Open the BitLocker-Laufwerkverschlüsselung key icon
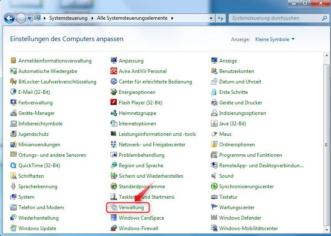The image size is (331, 236). (x=13, y=82)
